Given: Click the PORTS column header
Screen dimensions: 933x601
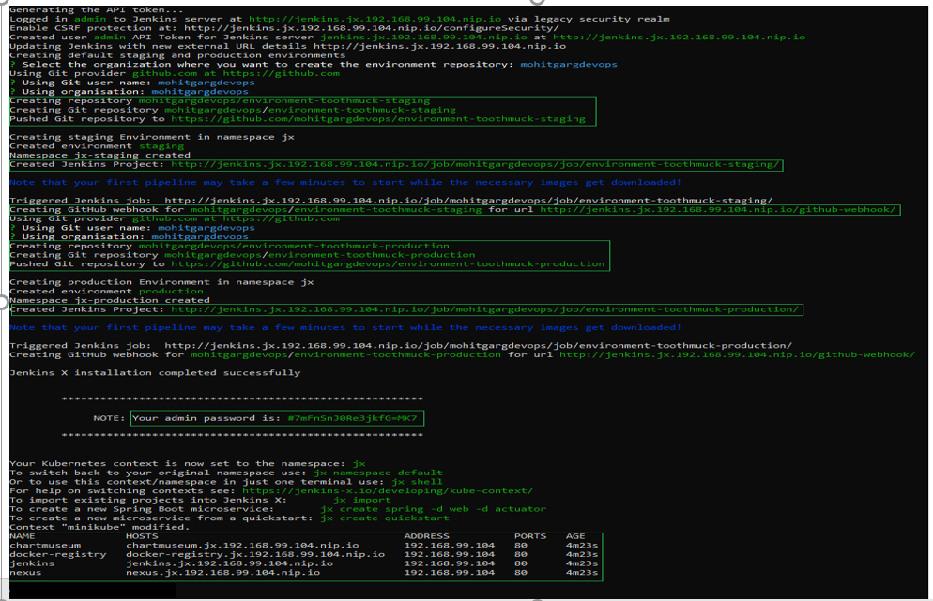Looking at the screenshot, I should tap(530, 536).
